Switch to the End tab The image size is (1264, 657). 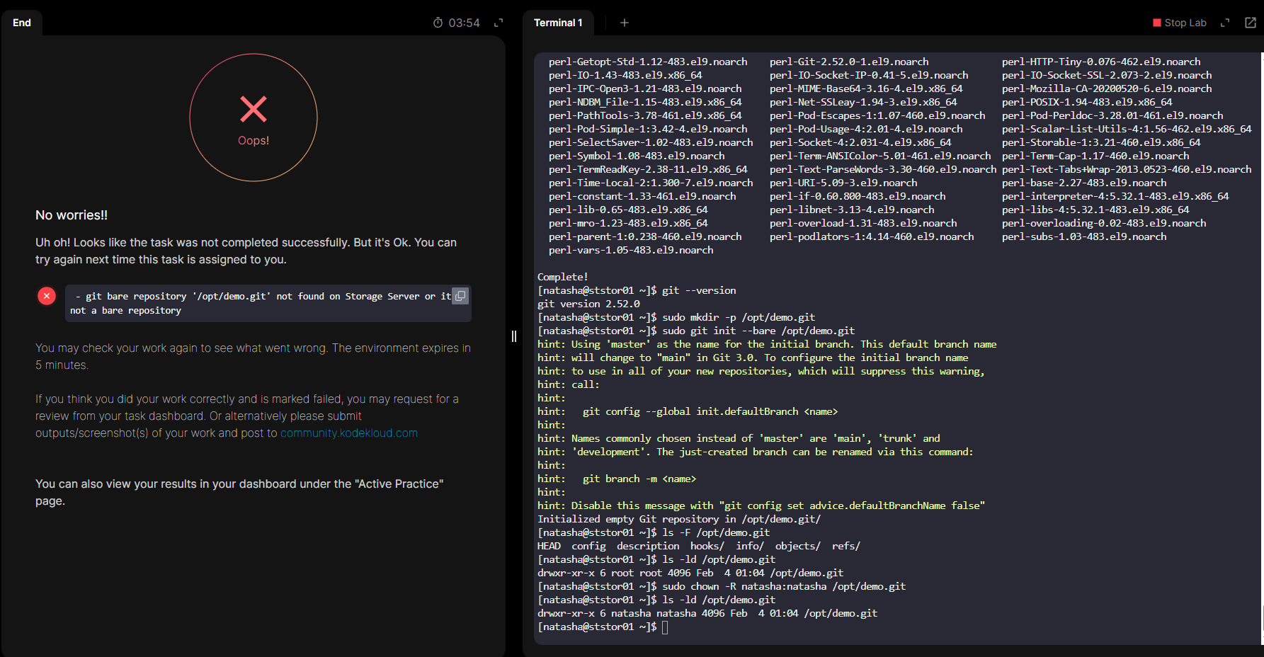click(x=22, y=23)
